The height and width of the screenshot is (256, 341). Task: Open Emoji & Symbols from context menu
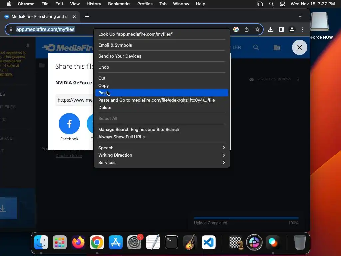[162, 45]
